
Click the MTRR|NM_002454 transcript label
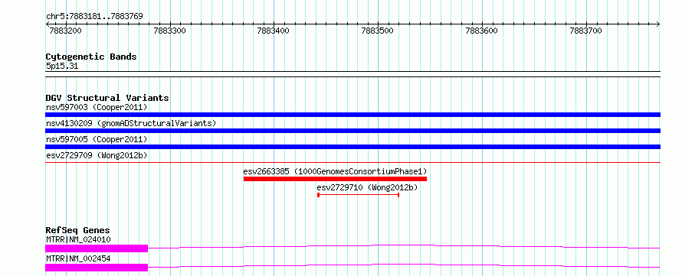78,258
